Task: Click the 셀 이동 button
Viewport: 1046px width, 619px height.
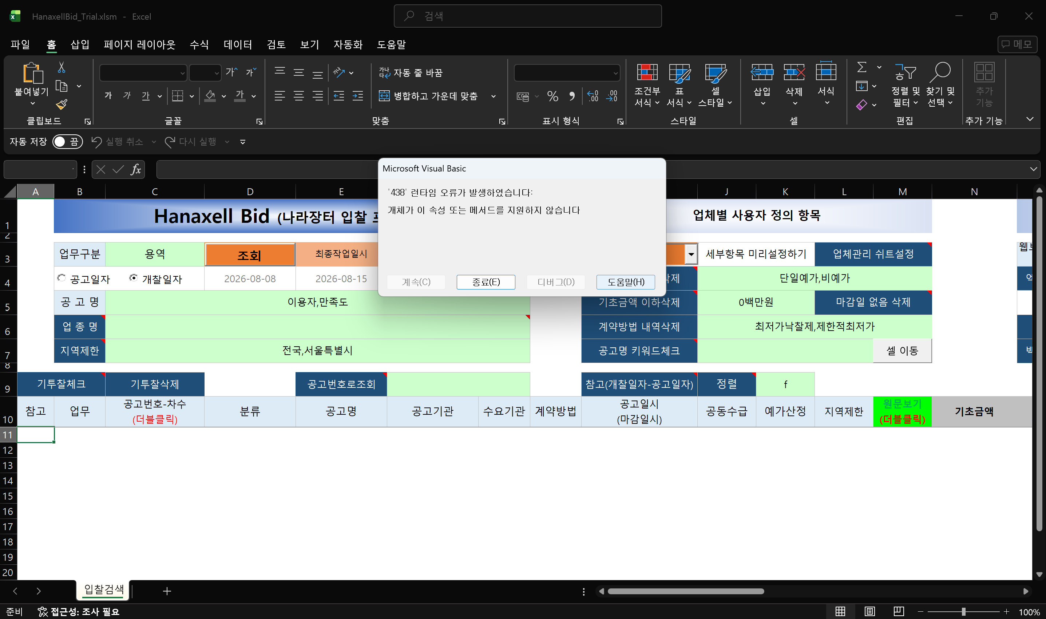Action: tap(902, 351)
